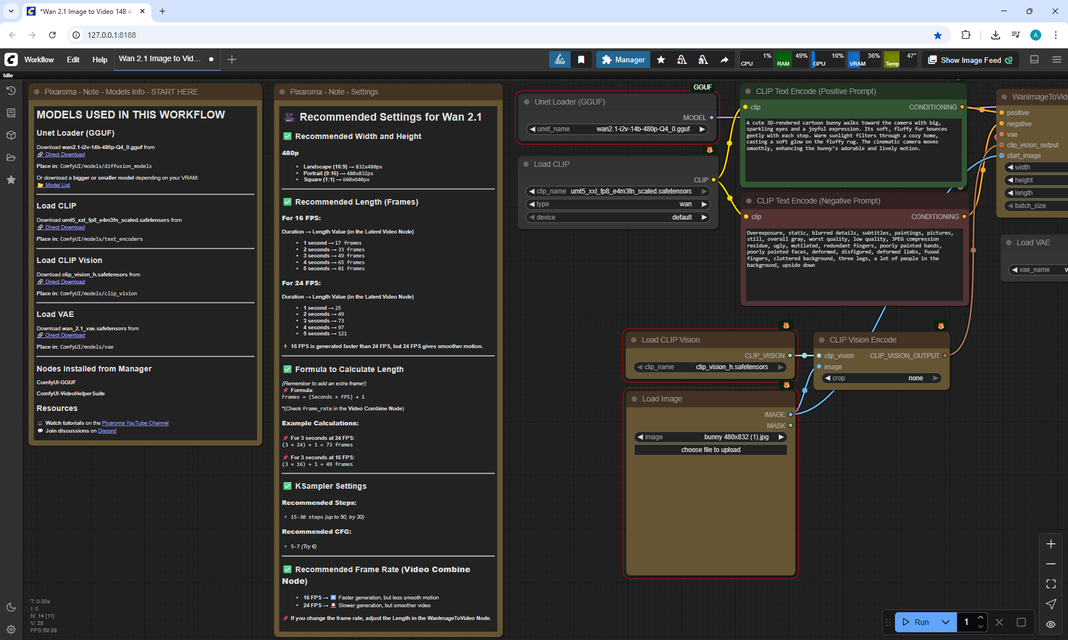Expand the Run button dropdown arrow
The width and height of the screenshot is (1068, 640).
coord(946,622)
